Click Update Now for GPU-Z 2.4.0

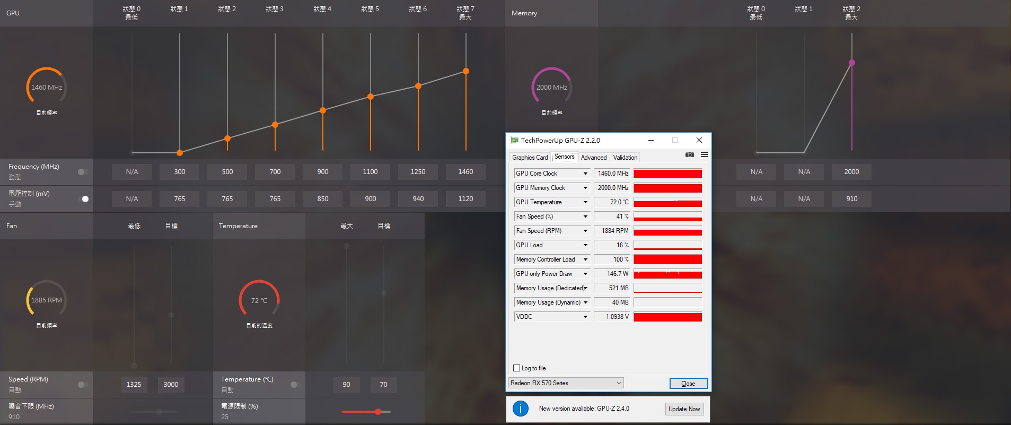click(x=684, y=409)
